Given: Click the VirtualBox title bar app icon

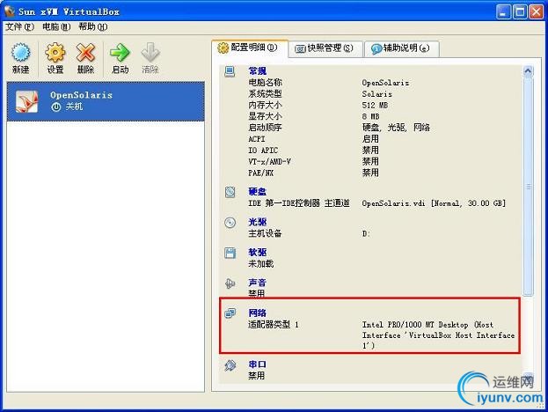Looking at the screenshot, I should (x=10, y=11).
